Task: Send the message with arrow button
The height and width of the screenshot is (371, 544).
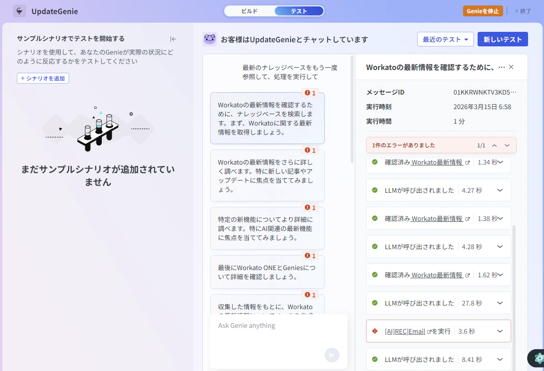Action: (332, 355)
